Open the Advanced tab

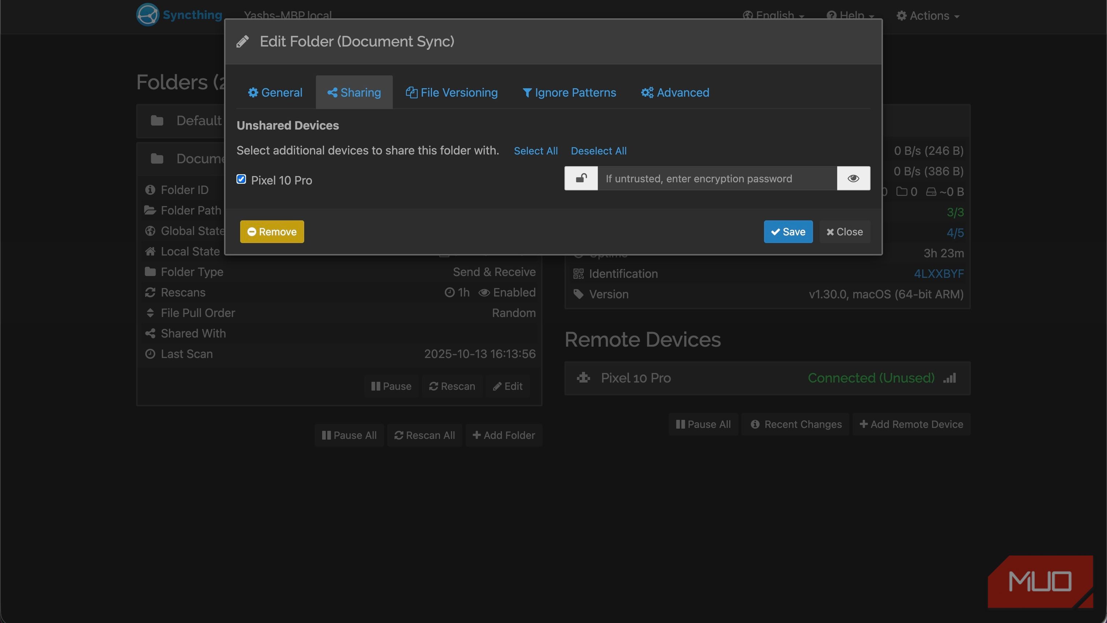pos(675,92)
